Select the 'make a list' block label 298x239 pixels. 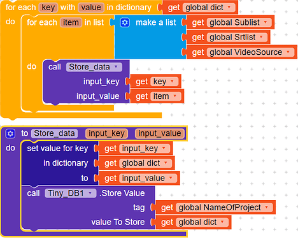tap(156, 22)
